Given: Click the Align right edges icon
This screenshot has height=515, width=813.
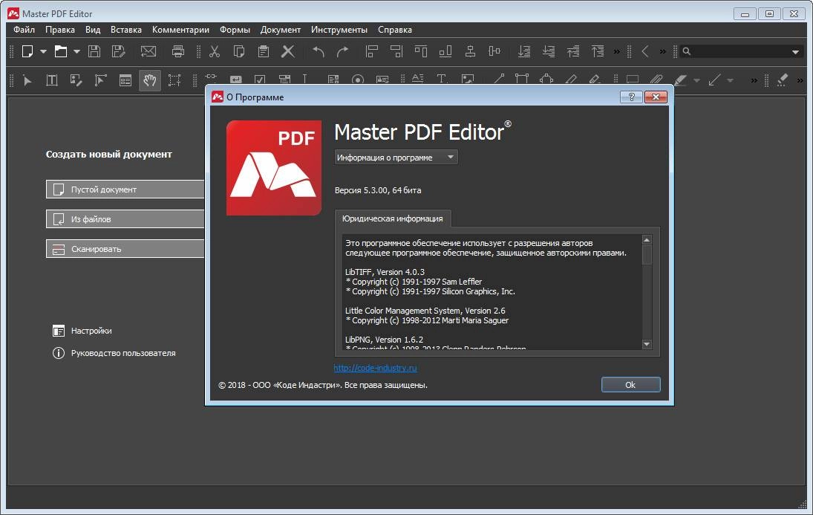Looking at the screenshot, I should tap(396, 51).
